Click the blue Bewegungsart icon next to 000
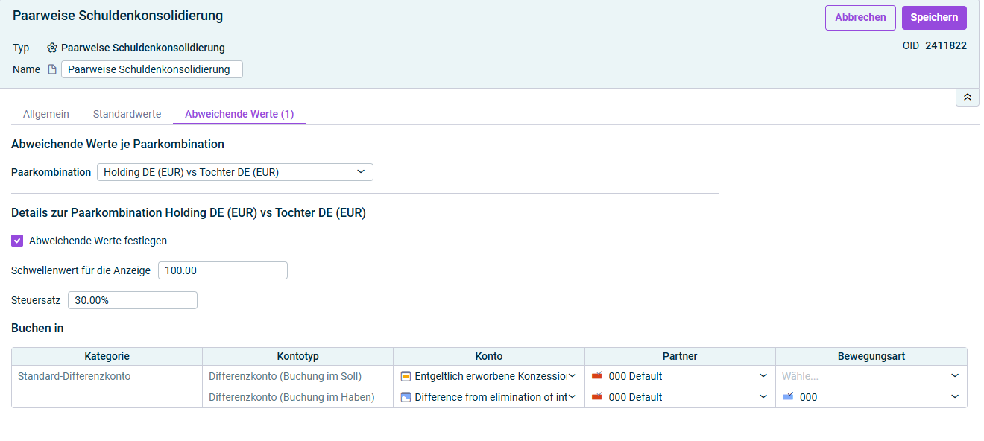This screenshot has width=984, height=441. 788,397
